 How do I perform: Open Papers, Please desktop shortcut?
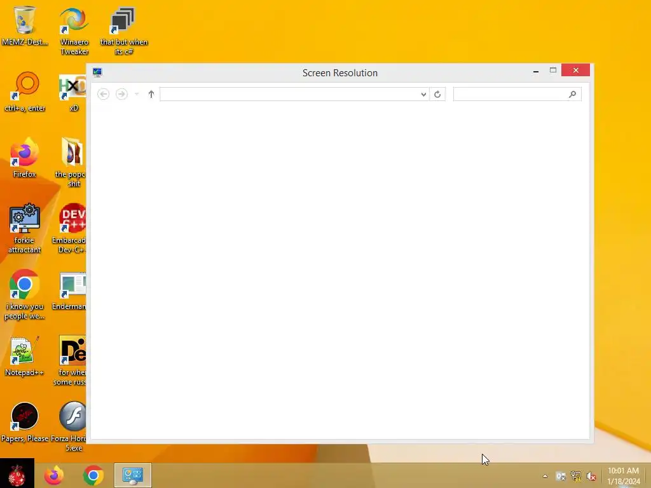pos(25,422)
